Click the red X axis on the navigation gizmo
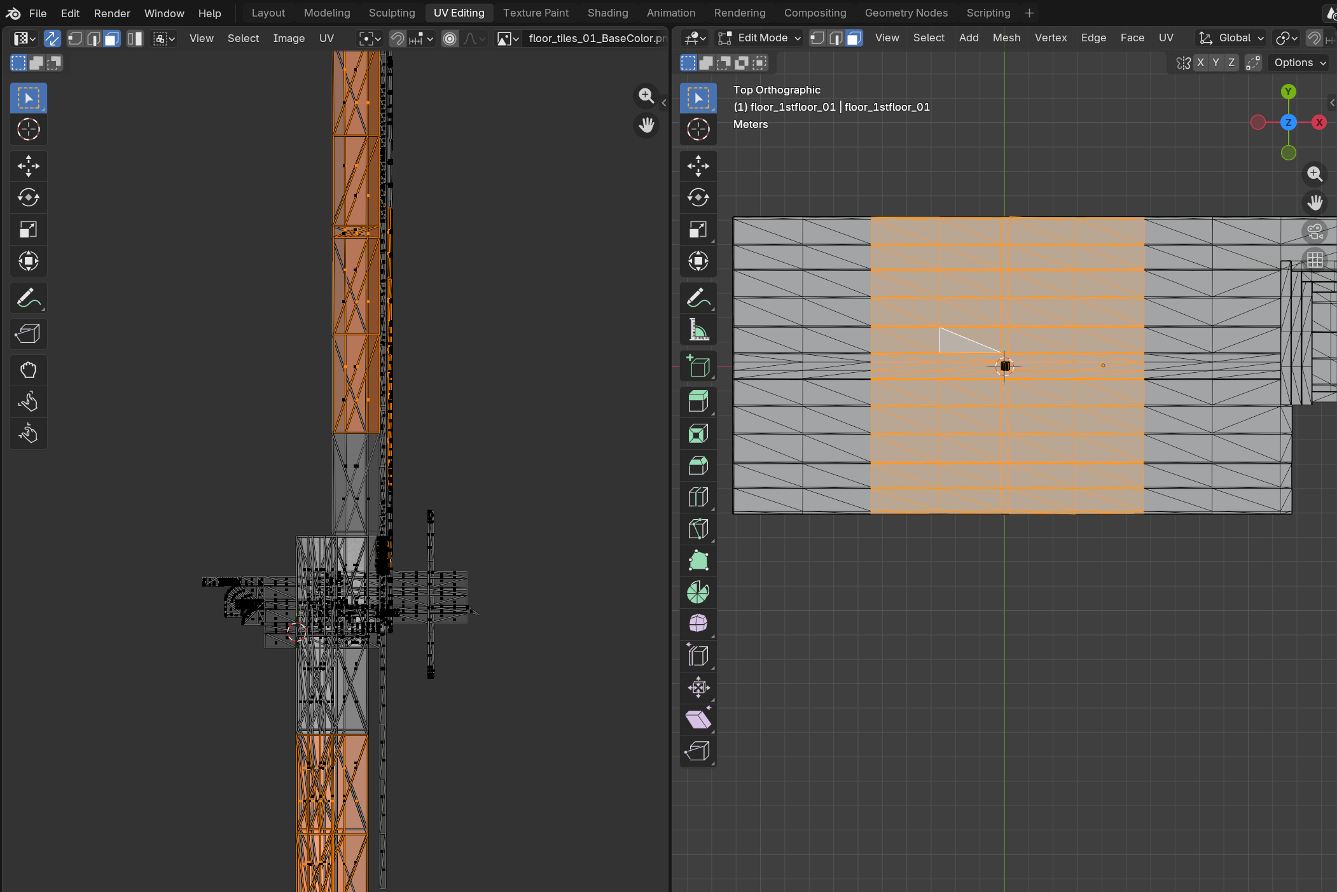 [1319, 122]
